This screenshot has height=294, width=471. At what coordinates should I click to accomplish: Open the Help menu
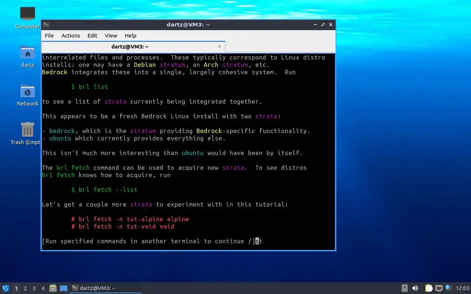click(130, 36)
